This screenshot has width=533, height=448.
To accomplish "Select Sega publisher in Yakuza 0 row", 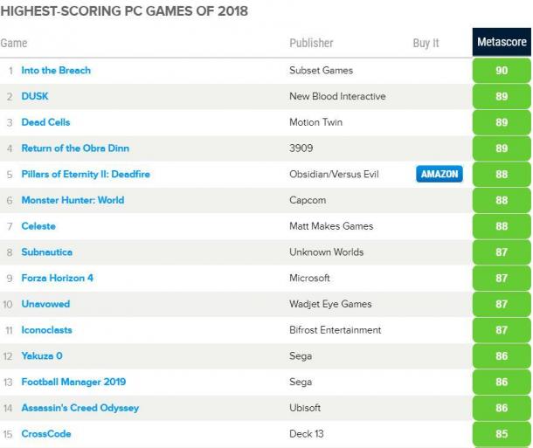I will pos(301,356).
